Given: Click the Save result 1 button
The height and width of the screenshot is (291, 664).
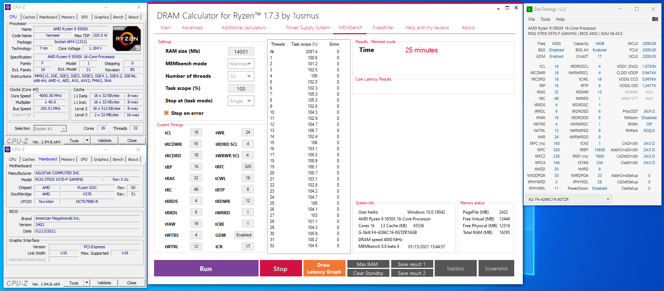Looking at the screenshot, I should click(x=412, y=264).
